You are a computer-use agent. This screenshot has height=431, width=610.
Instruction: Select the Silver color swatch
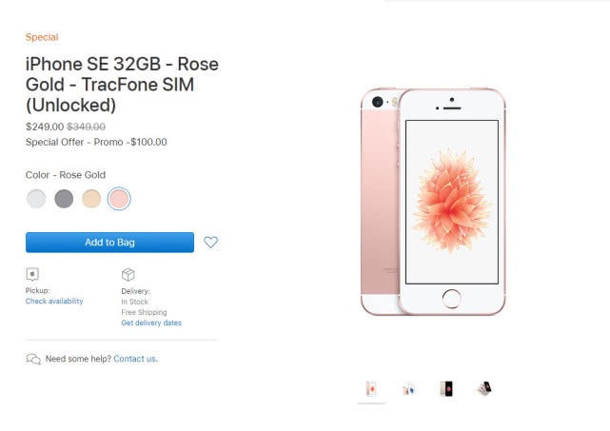point(36,199)
